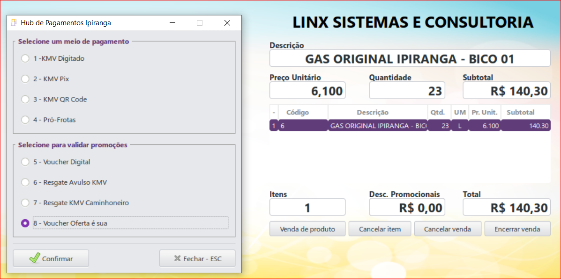
Task: Close the Hub de Pagamentos Ipiranga window
Action: coord(227,23)
